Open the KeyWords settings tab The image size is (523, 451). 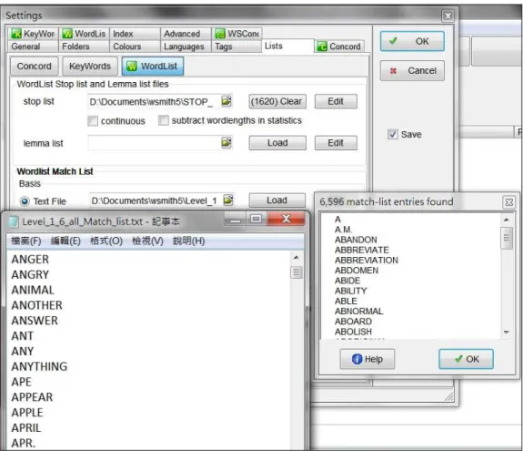pos(33,34)
